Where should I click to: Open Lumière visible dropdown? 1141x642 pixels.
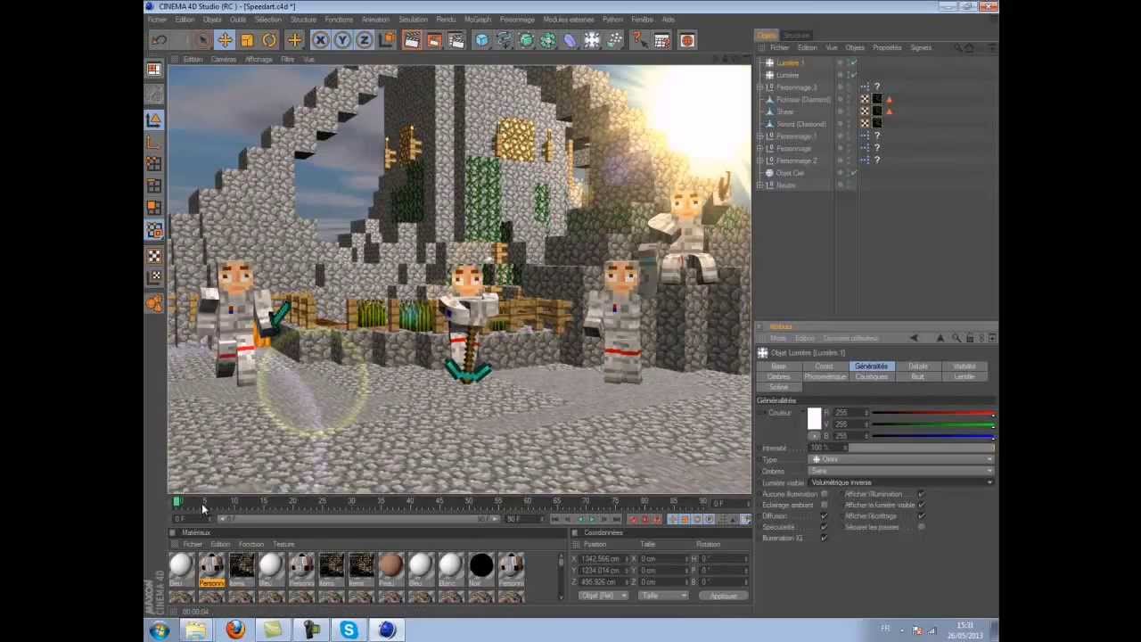pos(901,482)
